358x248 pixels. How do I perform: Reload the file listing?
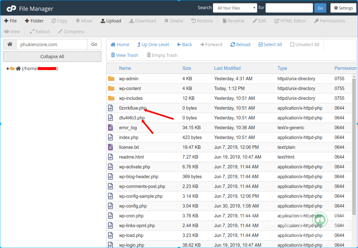(240, 45)
